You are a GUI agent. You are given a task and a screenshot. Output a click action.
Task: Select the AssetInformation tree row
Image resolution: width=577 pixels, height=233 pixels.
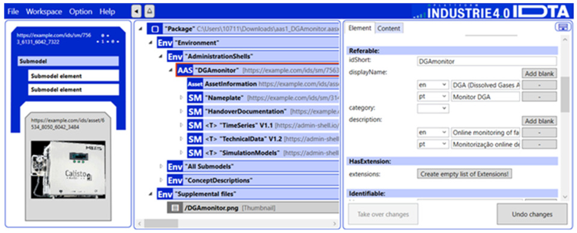point(263,84)
